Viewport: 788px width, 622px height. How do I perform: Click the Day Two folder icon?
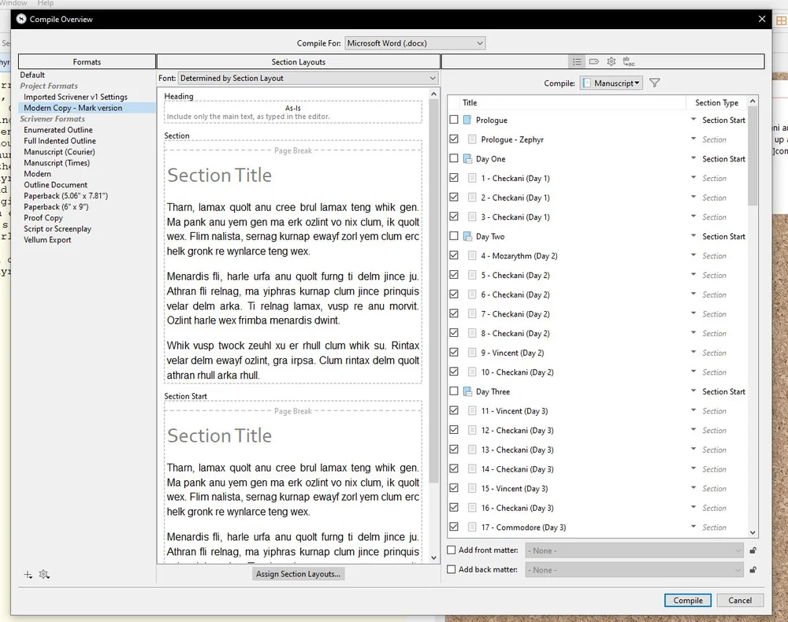pos(466,236)
